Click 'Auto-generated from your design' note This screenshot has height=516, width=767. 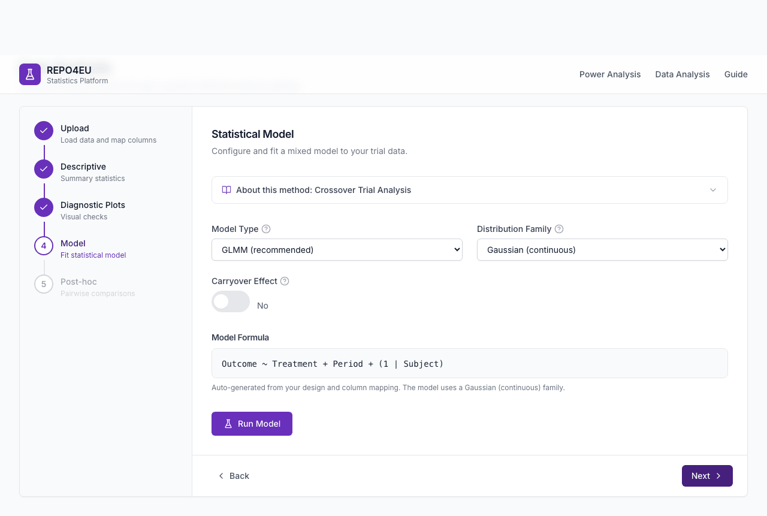[388, 388]
